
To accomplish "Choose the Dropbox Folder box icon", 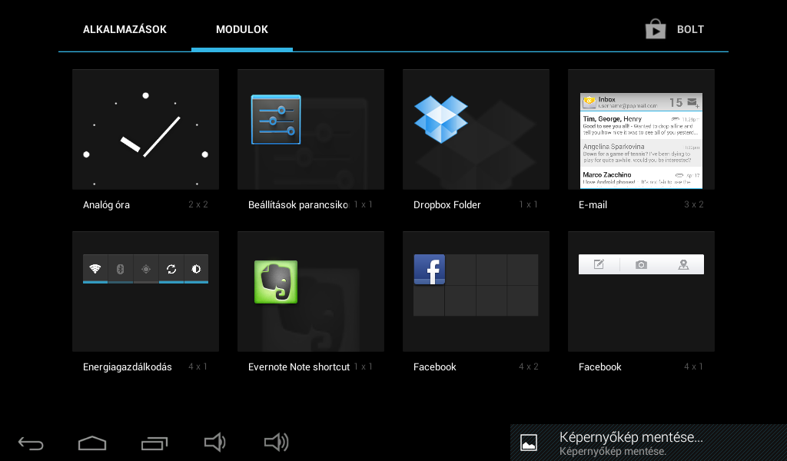I will [441, 119].
